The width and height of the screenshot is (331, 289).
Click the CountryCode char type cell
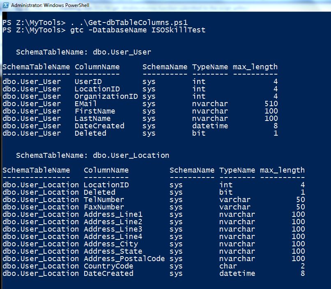coord(228,266)
